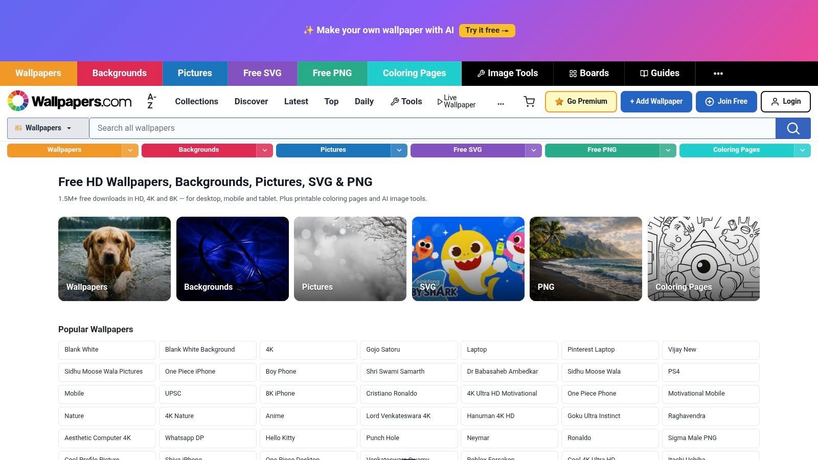The width and height of the screenshot is (818, 460).
Task: Expand the red Backgrounds chevron
Action: [264, 150]
